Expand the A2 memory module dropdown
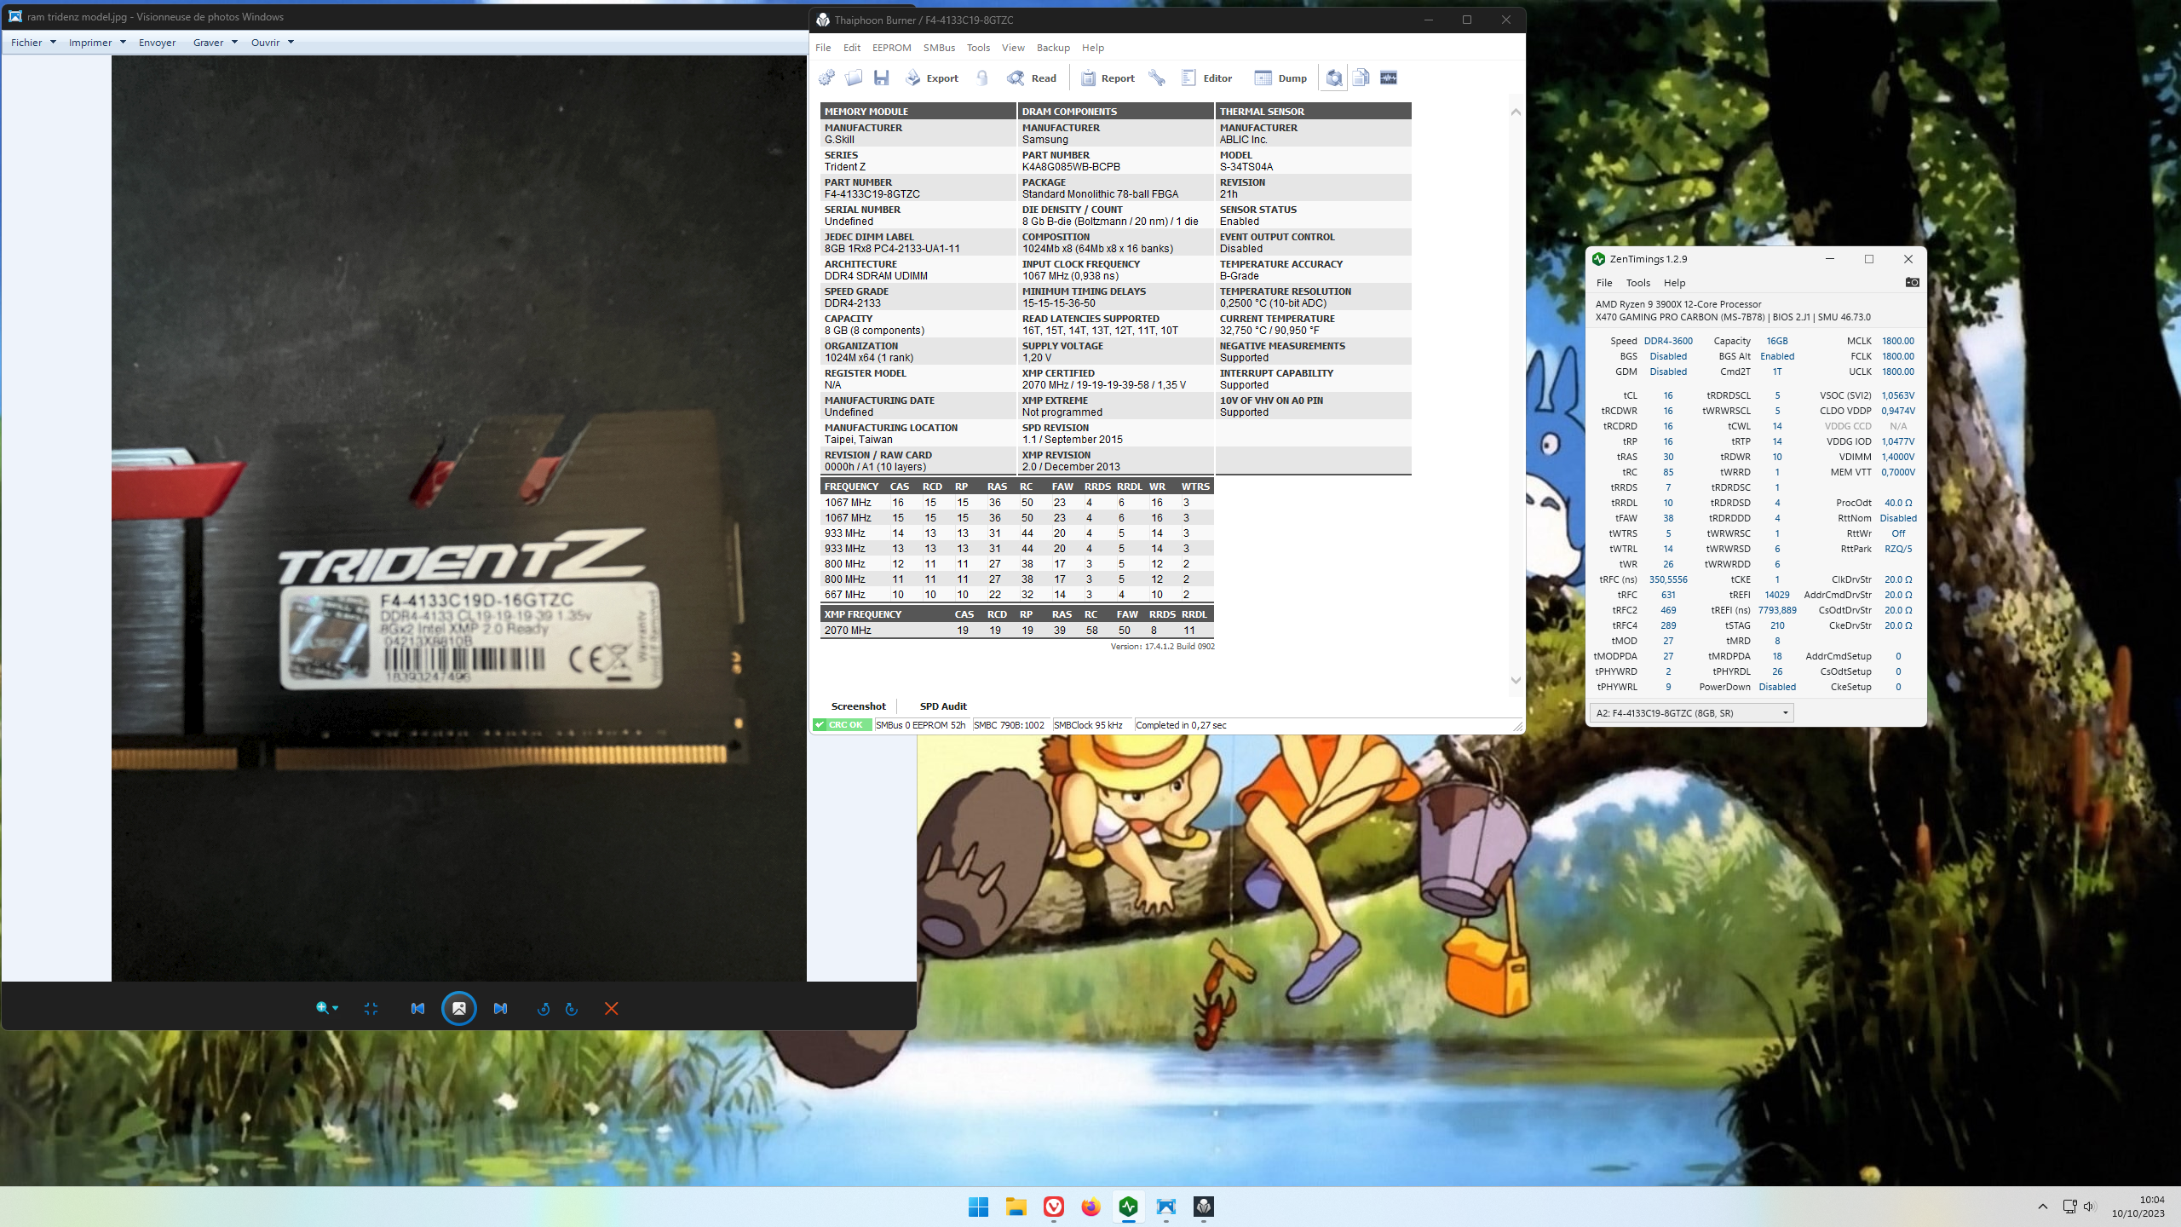 (x=1785, y=713)
